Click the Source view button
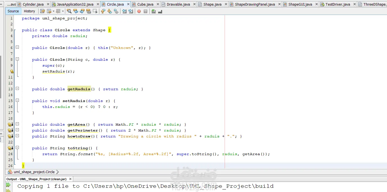The height and width of the screenshot is (192, 387). coord(13,11)
